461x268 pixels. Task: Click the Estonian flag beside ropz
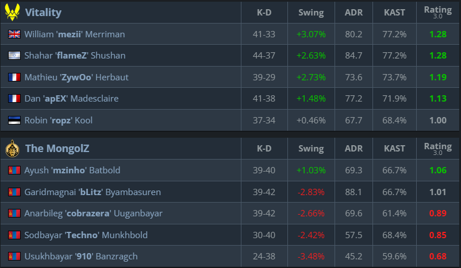[14, 121]
